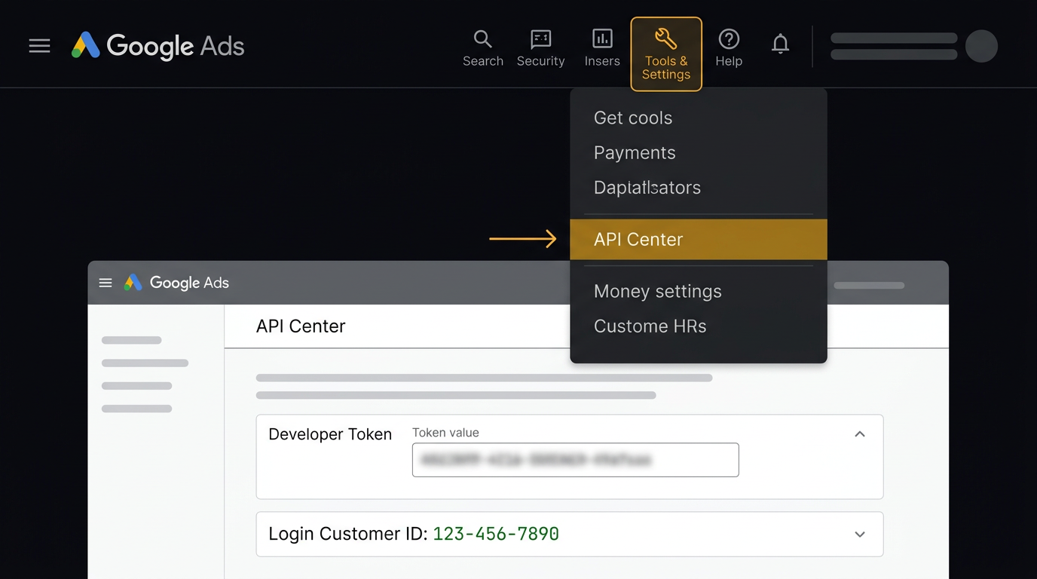
Task: Choose Money settings in the menu
Action: click(x=657, y=291)
